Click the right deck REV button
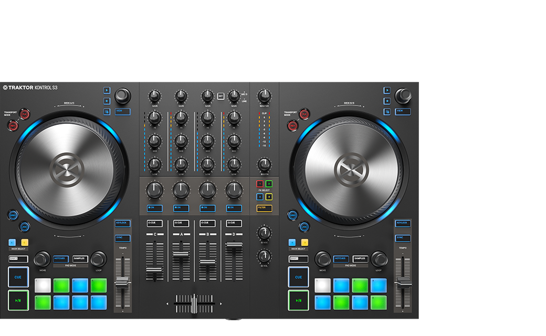 (x=293, y=125)
